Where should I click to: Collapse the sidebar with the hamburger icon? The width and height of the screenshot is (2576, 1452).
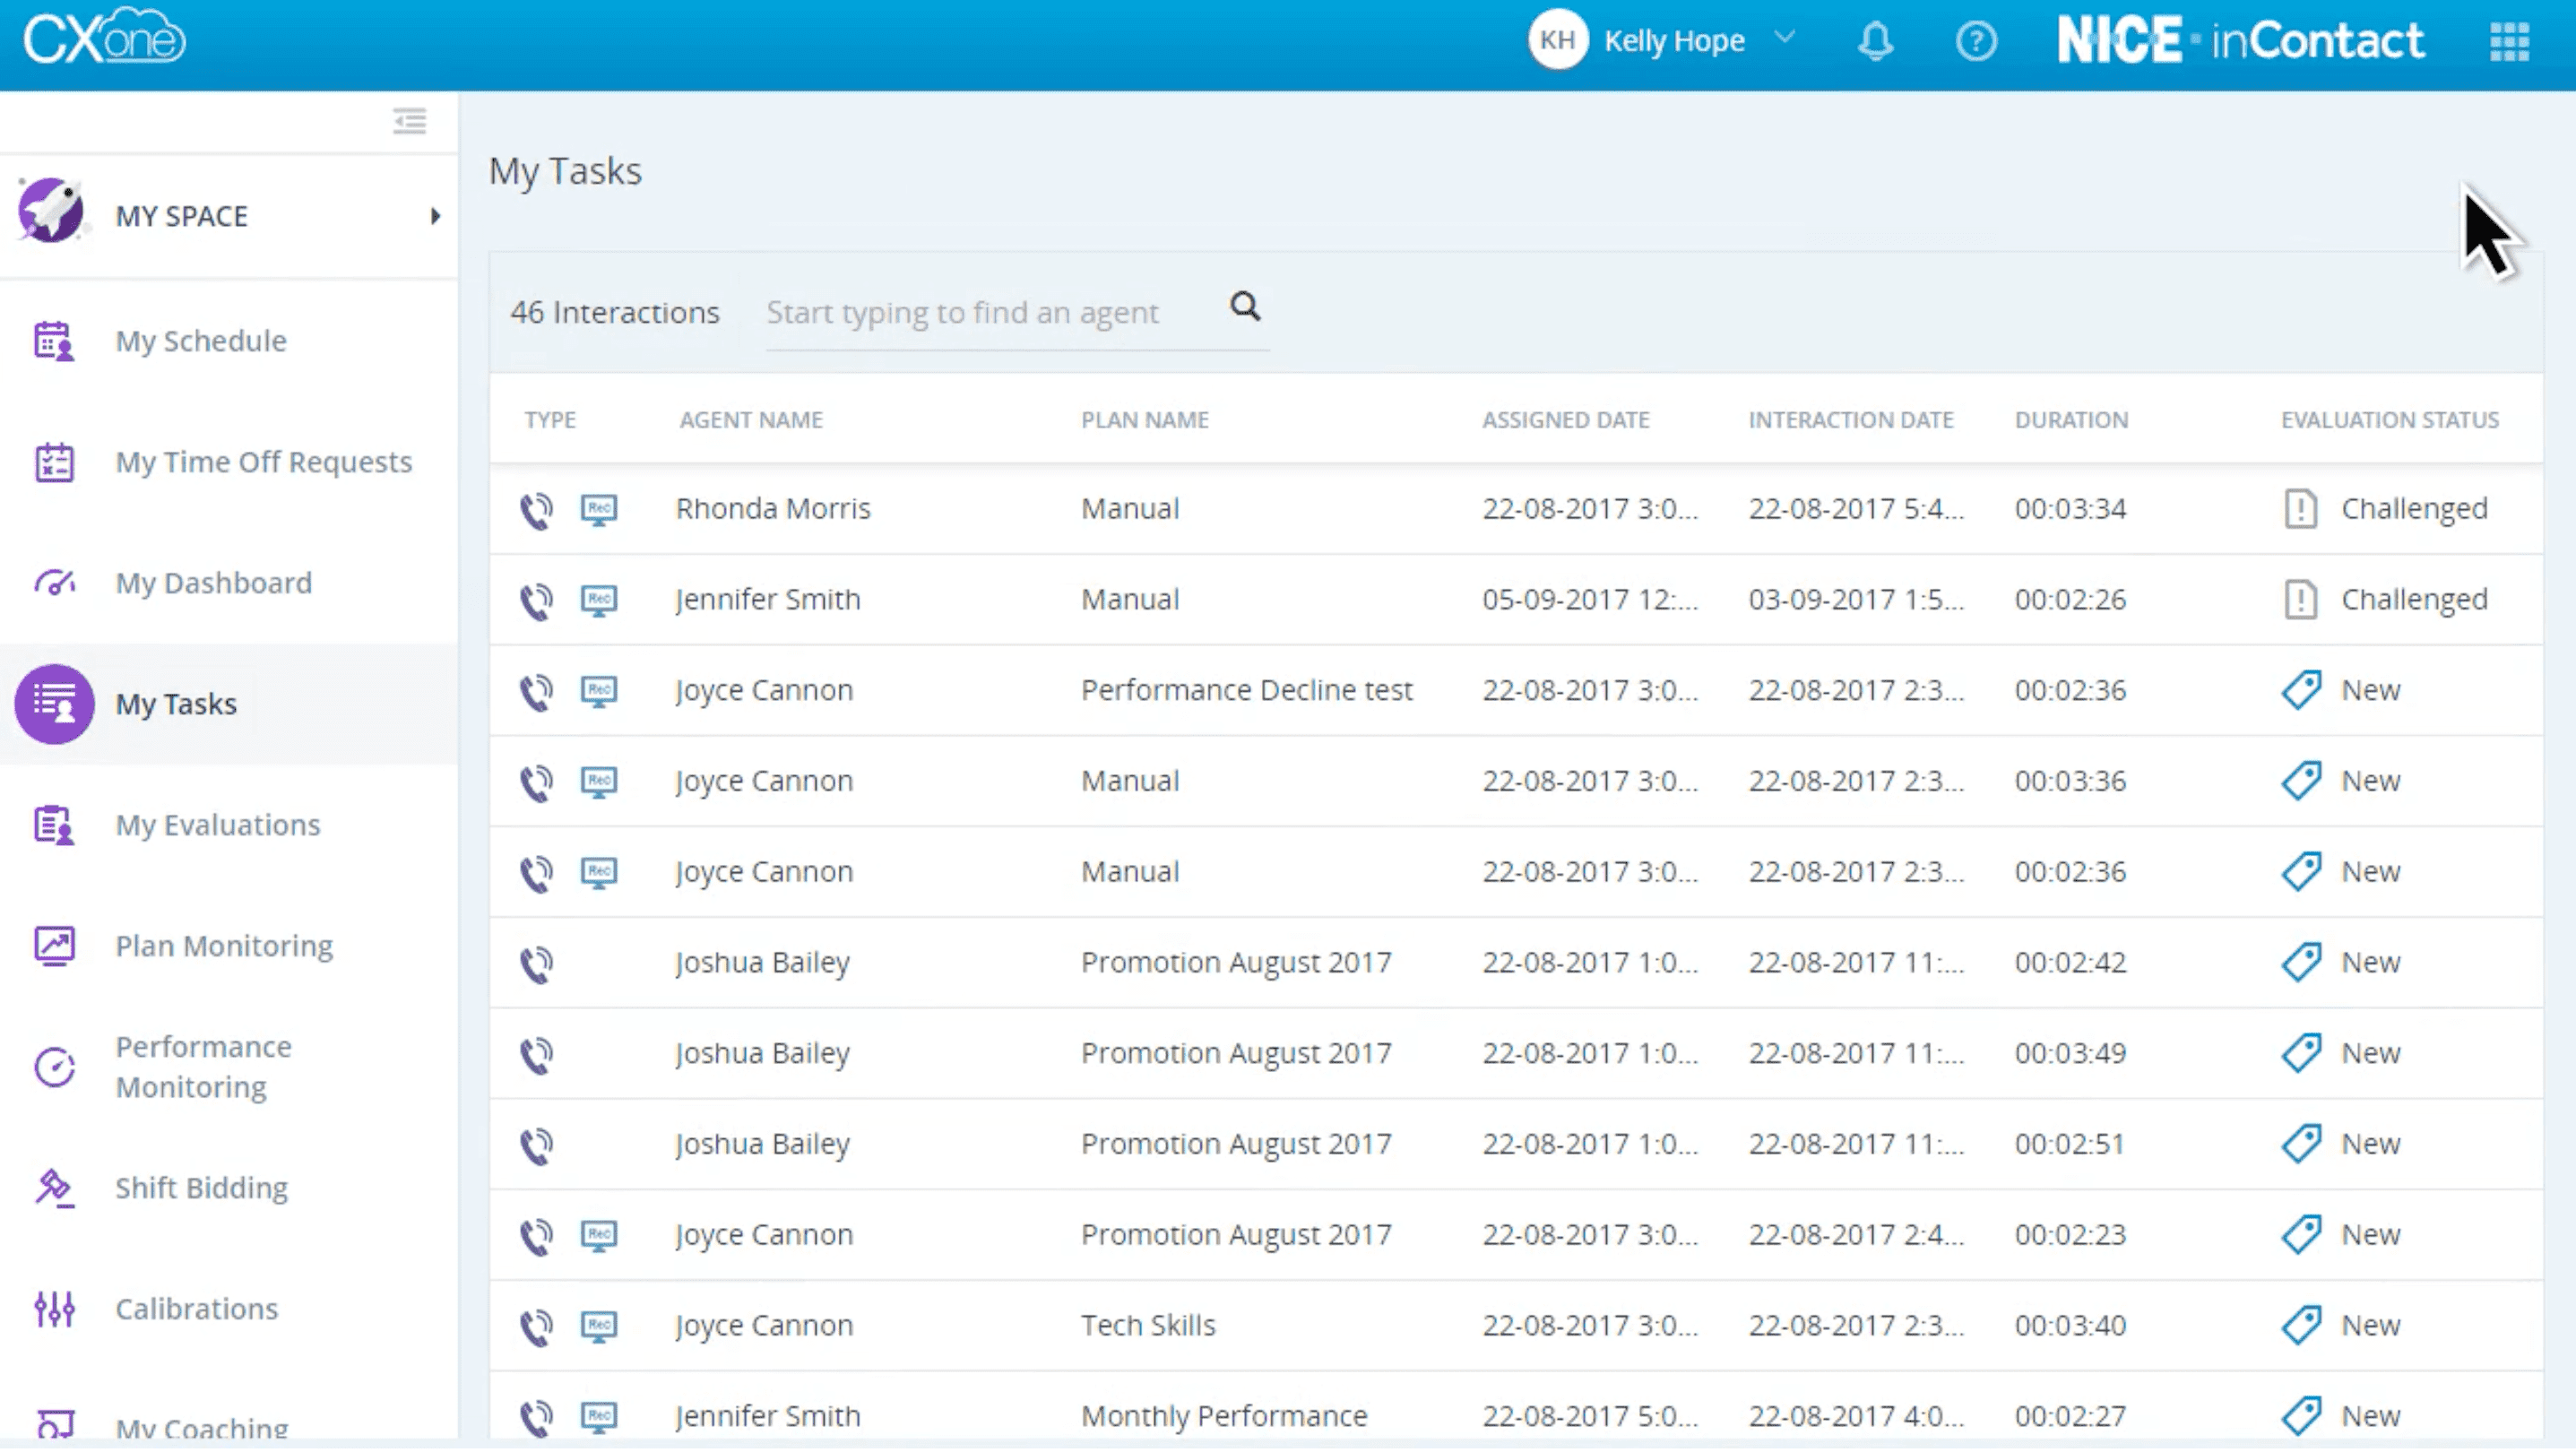point(409,121)
